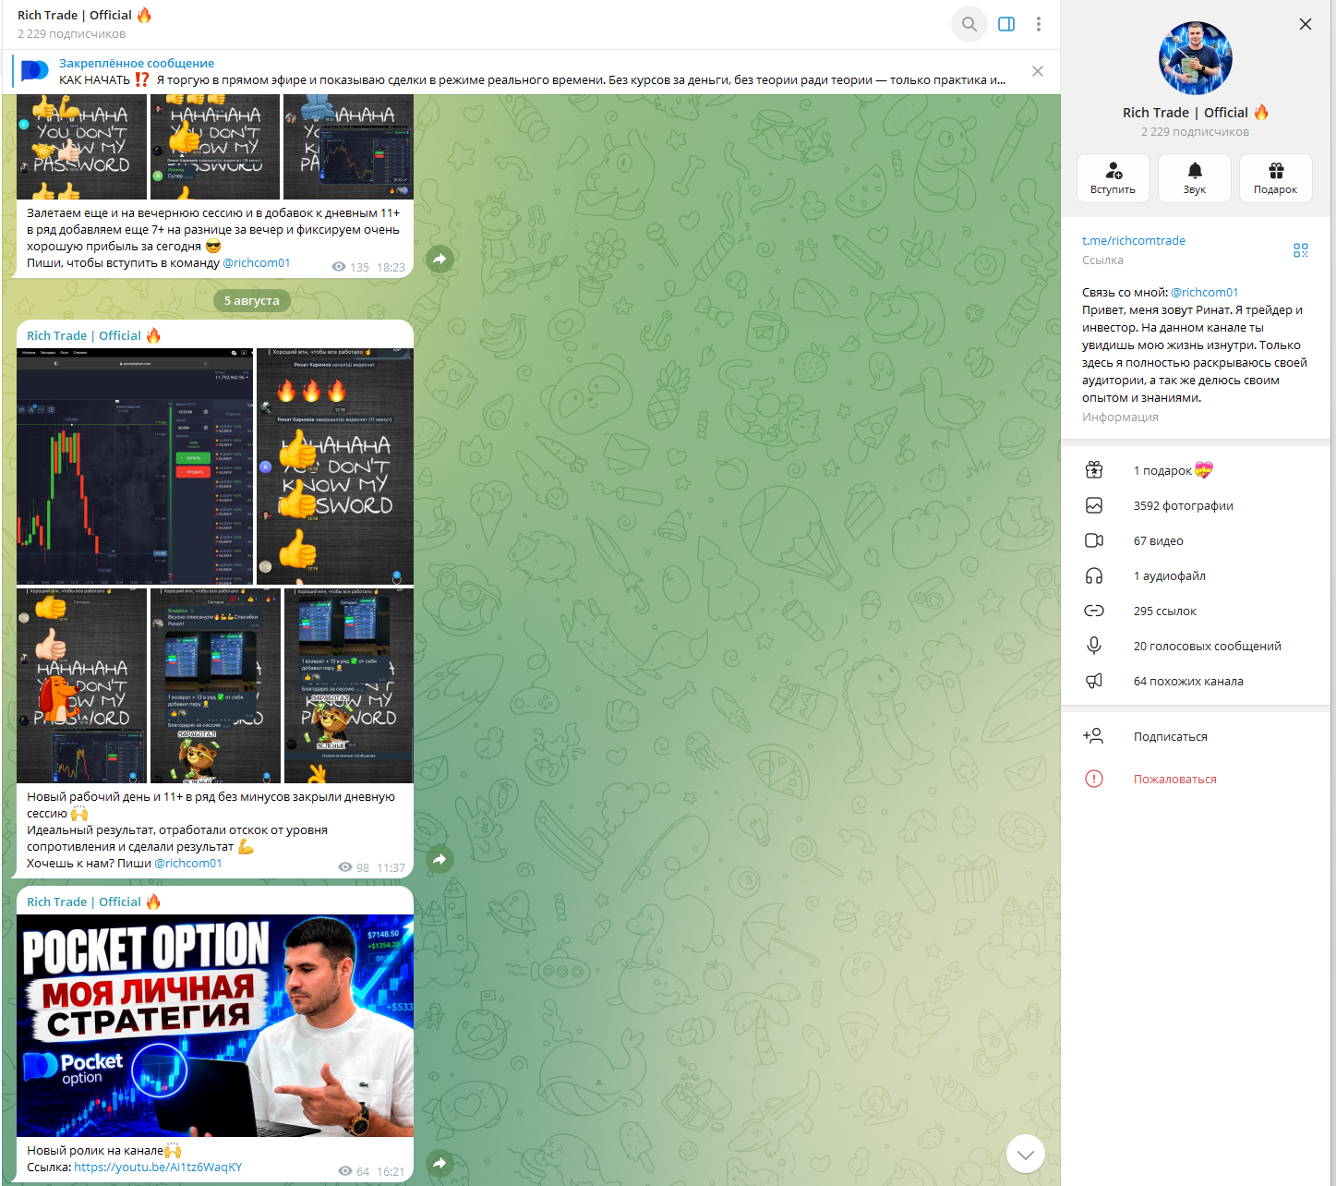
Task: Open the channel profile photo
Action: click(x=1196, y=58)
